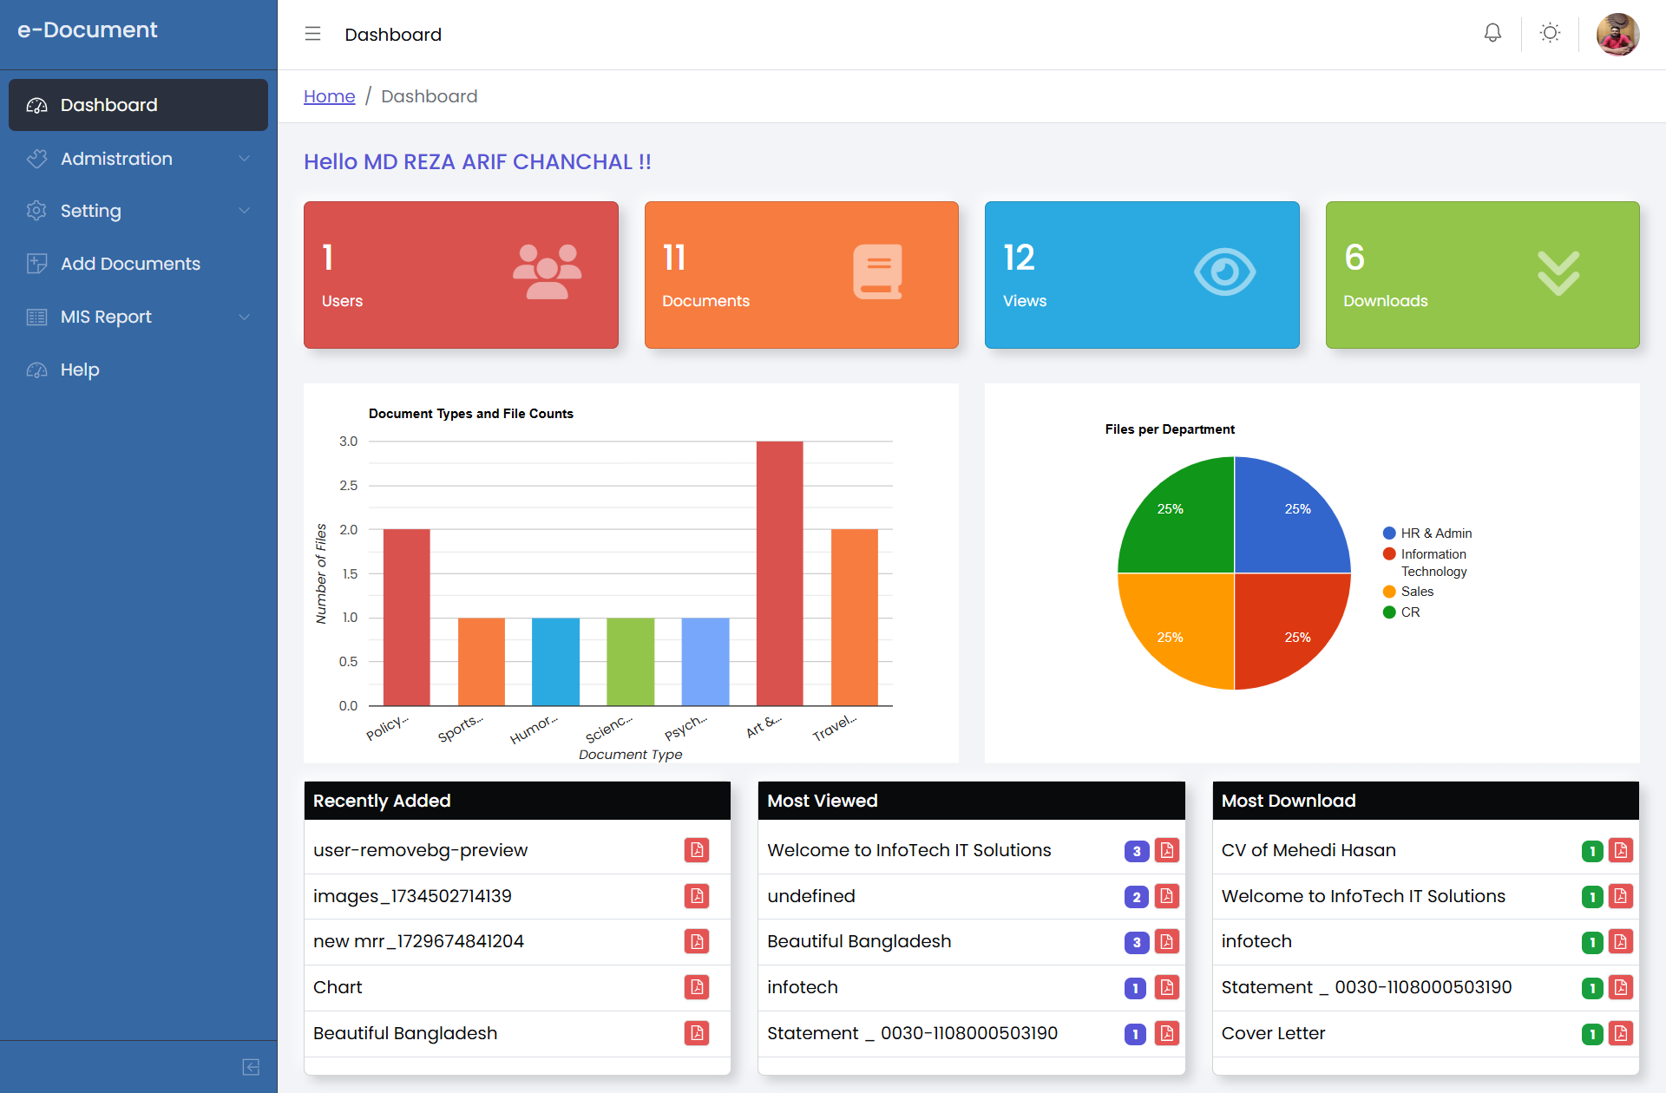The image size is (1666, 1093).
Task: Click the notification bell icon
Action: [x=1492, y=34]
